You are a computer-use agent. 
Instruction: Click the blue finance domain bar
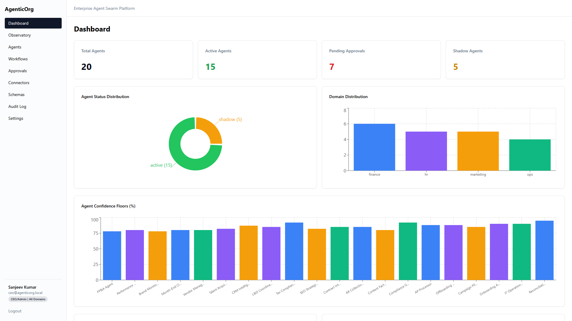tap(374, 147)
